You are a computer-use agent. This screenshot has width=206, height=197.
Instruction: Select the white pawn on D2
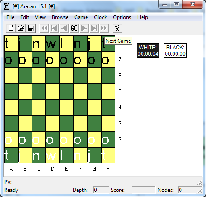pyautogui.click(x=53, y=140)
